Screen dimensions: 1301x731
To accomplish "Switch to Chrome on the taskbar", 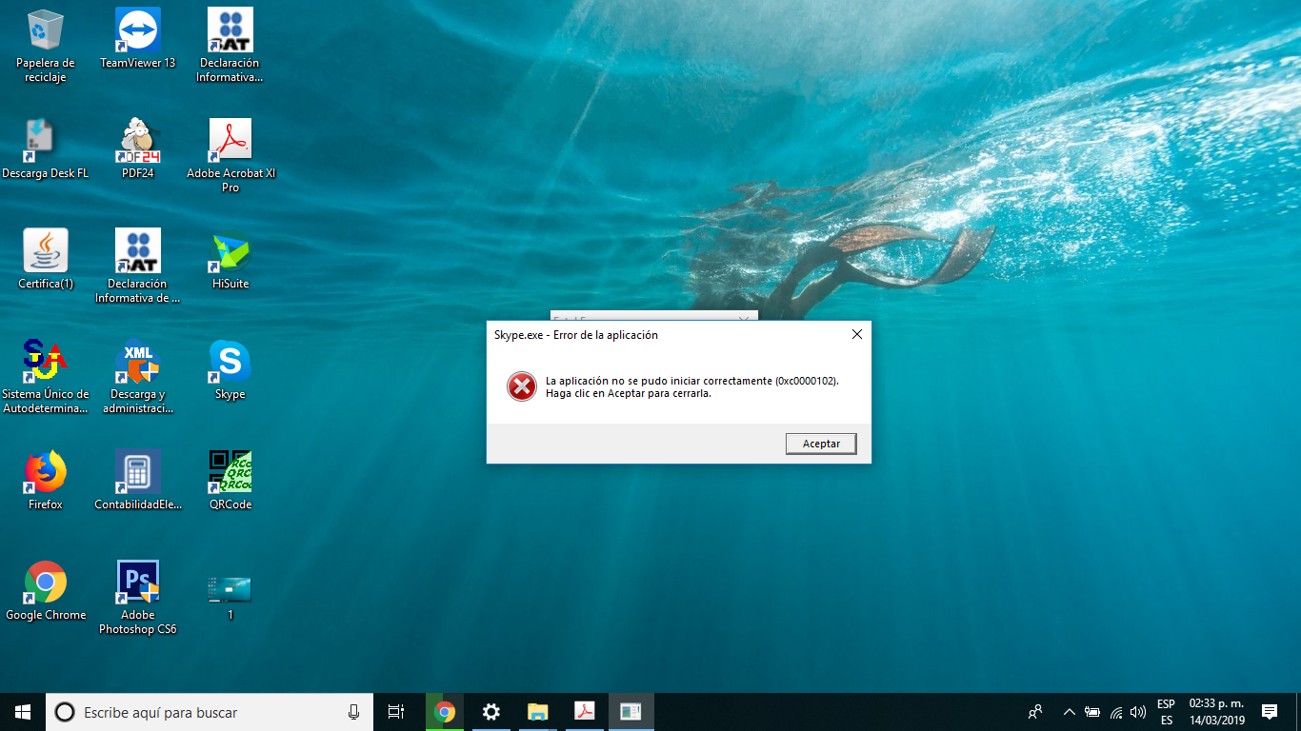I will (445, 712).
